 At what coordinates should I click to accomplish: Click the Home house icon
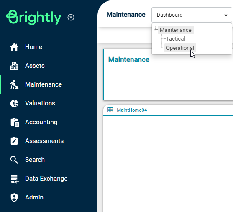click(14, 47)
